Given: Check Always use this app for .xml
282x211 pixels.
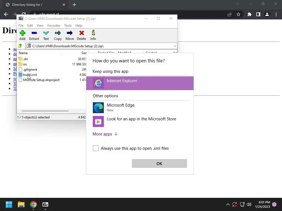Looking at the screenshot, I should click(x=96, y=148).
